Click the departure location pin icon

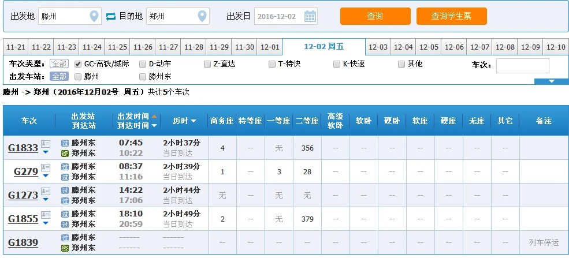point(94,16)
